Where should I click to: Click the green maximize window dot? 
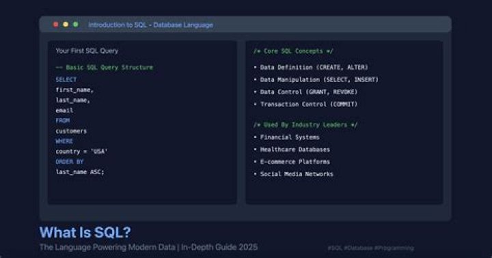click(x=76, y=25)
